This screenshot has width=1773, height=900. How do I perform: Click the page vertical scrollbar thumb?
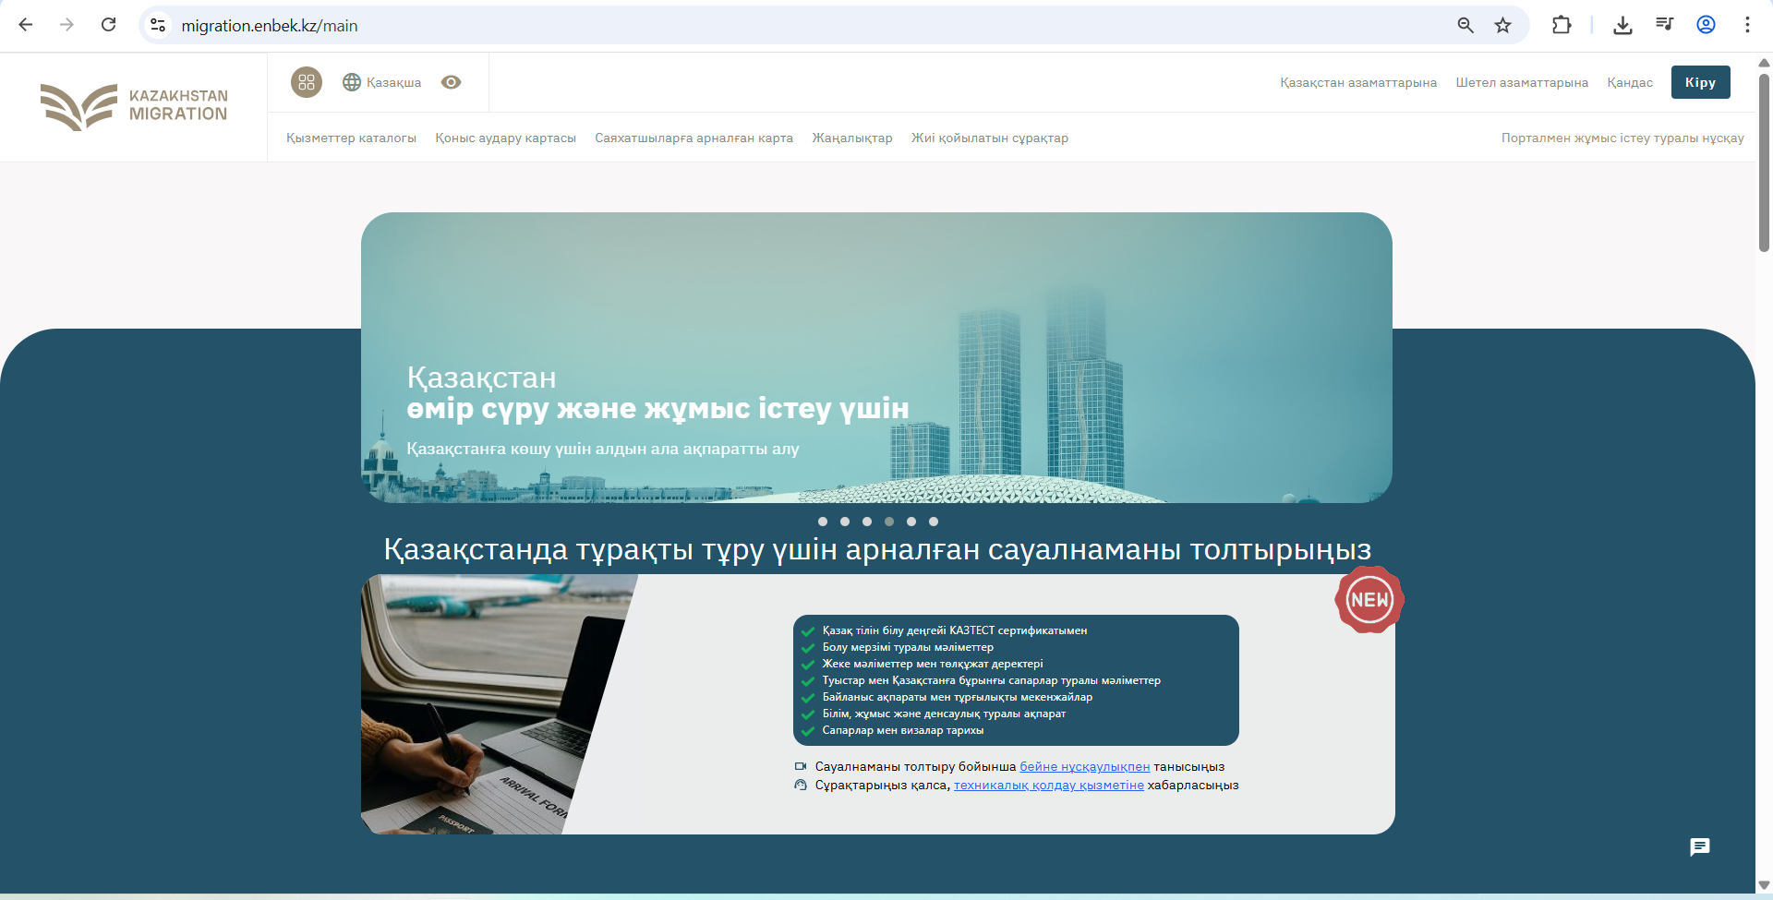coord(1764,162)
